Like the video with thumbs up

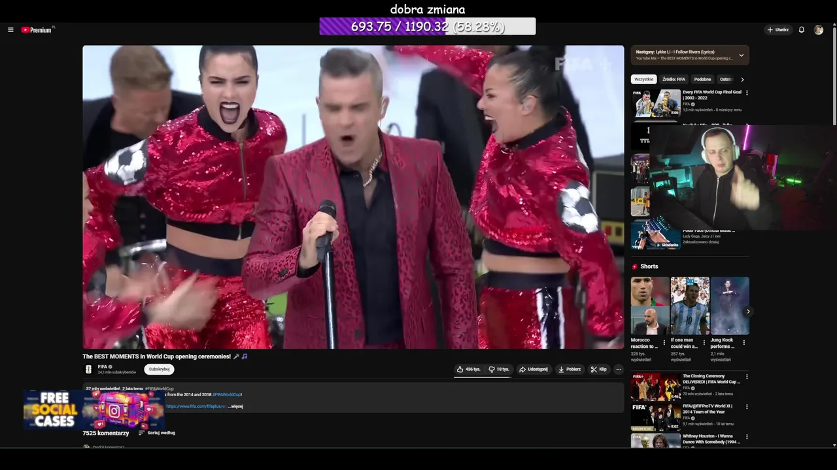(469, 369)
